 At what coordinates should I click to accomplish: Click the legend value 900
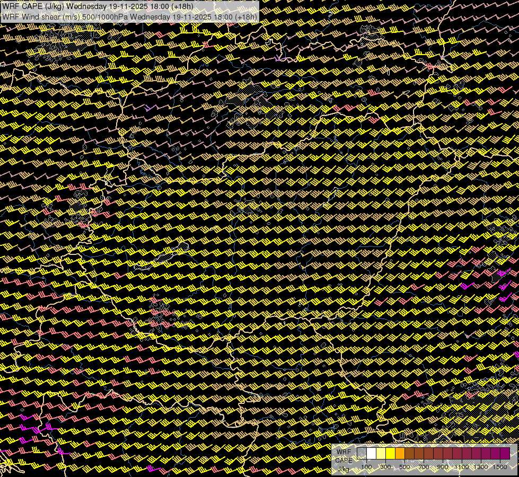point(443,467)
